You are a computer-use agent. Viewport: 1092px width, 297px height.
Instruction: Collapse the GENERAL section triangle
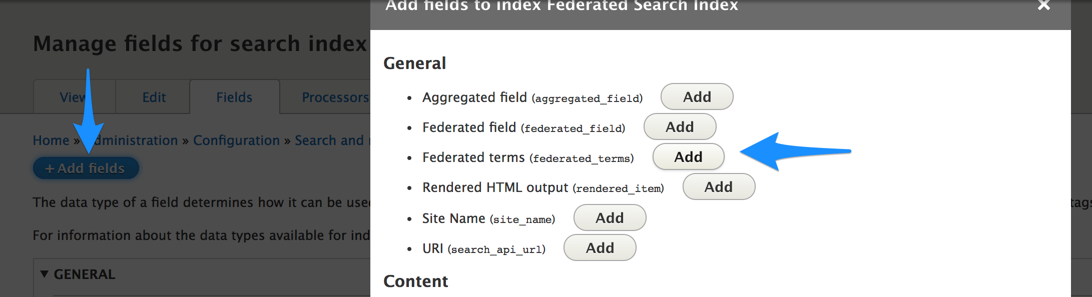(x=45, y=274)
